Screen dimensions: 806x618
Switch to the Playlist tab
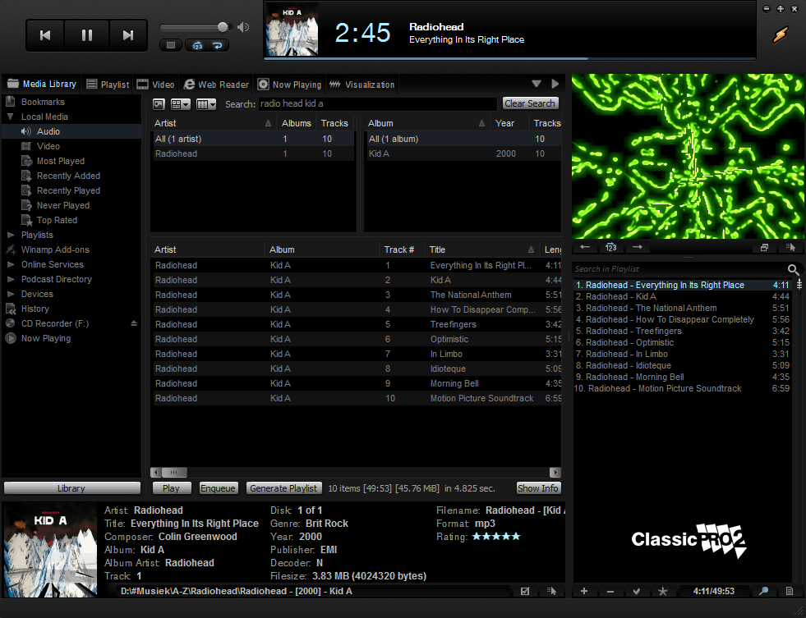pyautogui.click(x=108, y=85)
